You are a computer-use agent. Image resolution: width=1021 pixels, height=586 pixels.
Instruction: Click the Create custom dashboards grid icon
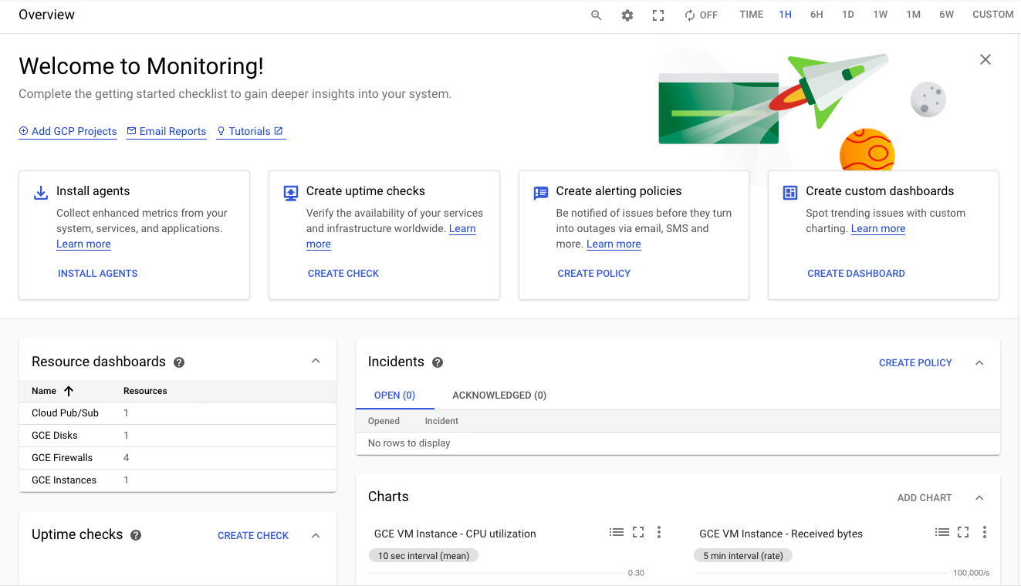[790, 193]
